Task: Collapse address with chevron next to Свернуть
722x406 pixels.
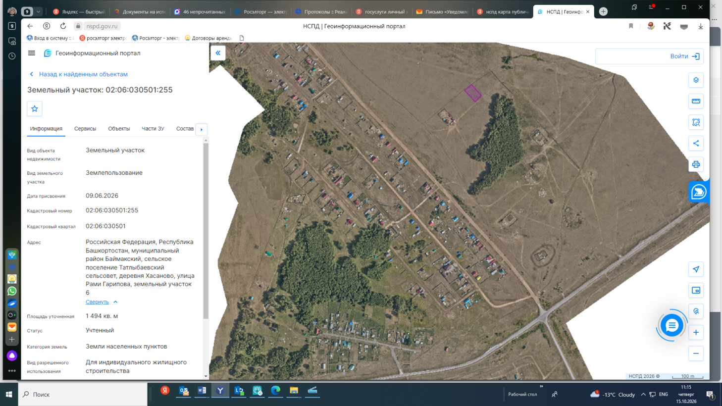Action: 115,302
